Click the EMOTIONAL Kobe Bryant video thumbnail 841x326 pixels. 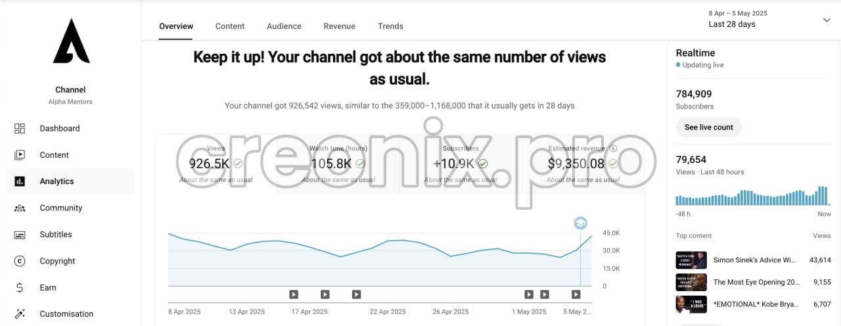point(691,304)
